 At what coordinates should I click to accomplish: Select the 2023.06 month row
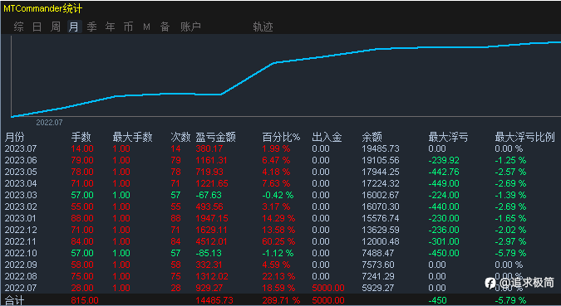281,160
